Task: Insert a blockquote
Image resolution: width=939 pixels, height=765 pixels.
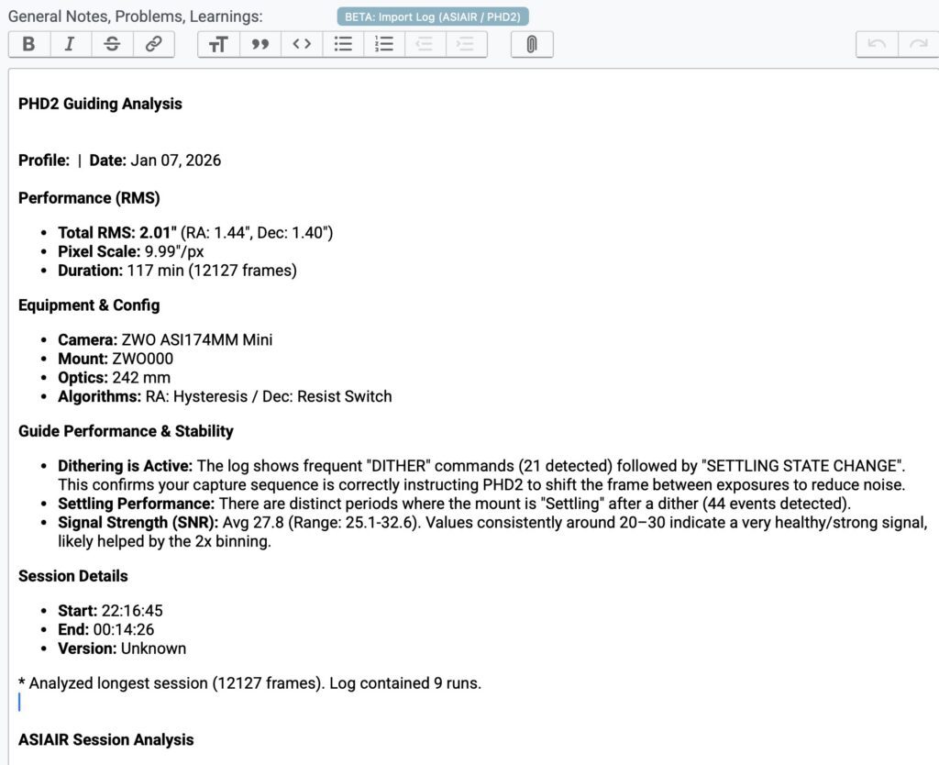Action: (260, 44)
